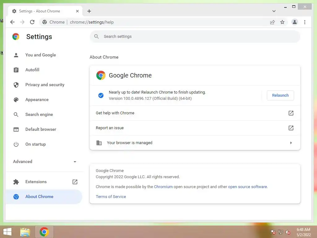
Task: Open Action Center flag in system tray
Action: pyautogui.click(x=273, y=232)
